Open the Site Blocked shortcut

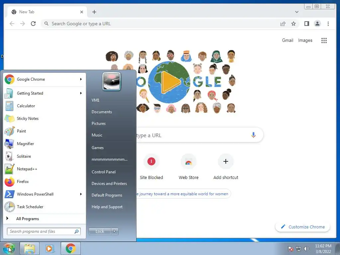click(x=151, y=167)
